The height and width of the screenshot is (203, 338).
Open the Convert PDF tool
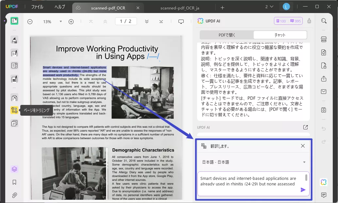click(324, 52)
